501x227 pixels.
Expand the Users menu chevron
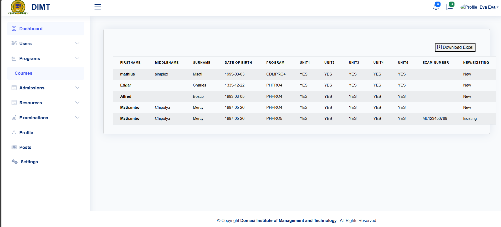click(77, 43)
